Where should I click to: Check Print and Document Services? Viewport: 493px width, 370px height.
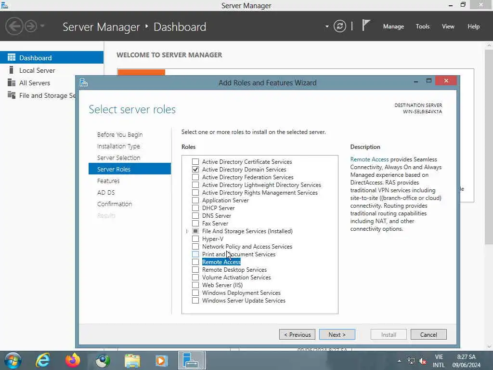195,254
